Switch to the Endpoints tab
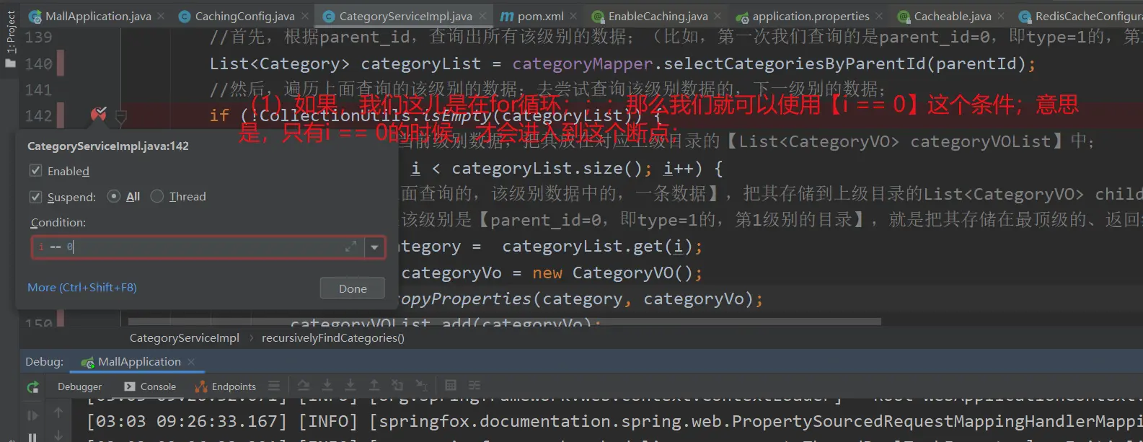 (x=226, y=386)
